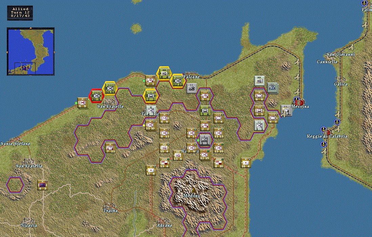Select the 17-4 artillery brigade
This screenshot has width=372, height=237.
151,170
